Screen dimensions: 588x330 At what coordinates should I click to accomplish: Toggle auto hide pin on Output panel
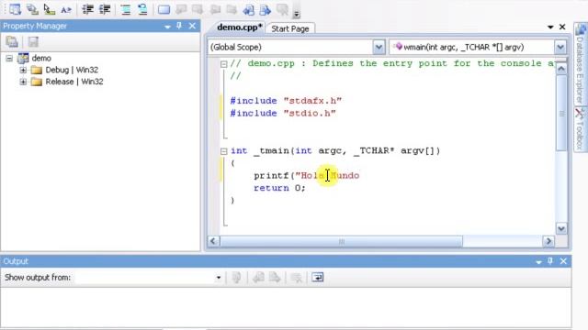point(550,260)
